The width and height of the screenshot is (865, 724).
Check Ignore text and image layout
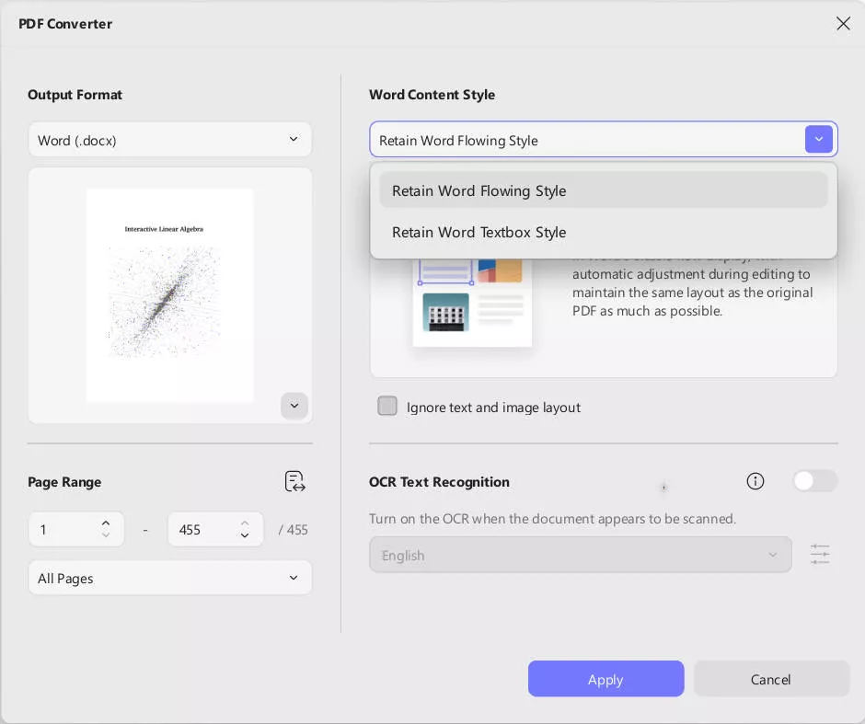[387, 407]
